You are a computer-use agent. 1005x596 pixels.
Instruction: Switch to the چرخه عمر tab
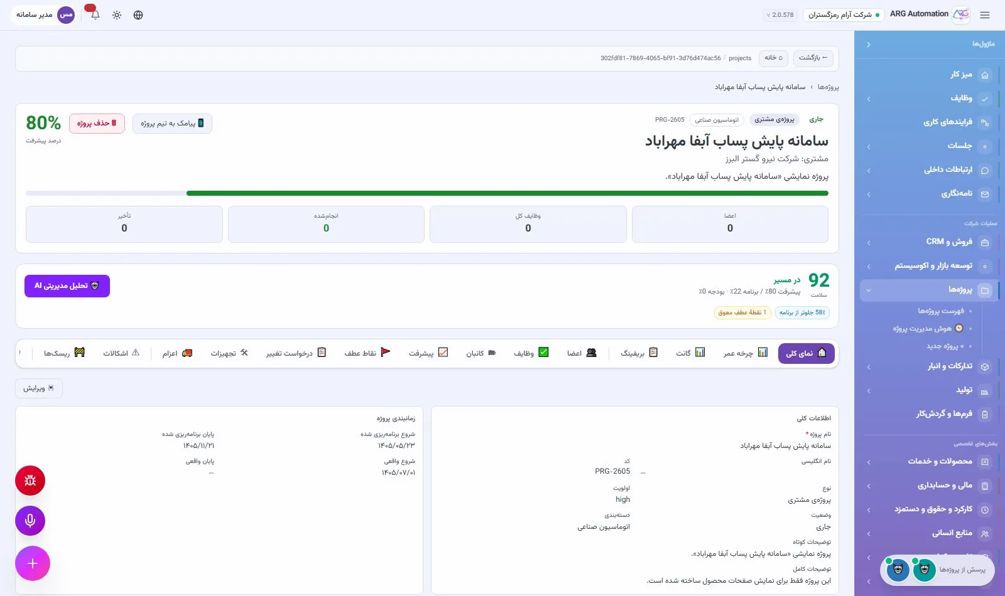pos(746,353)
